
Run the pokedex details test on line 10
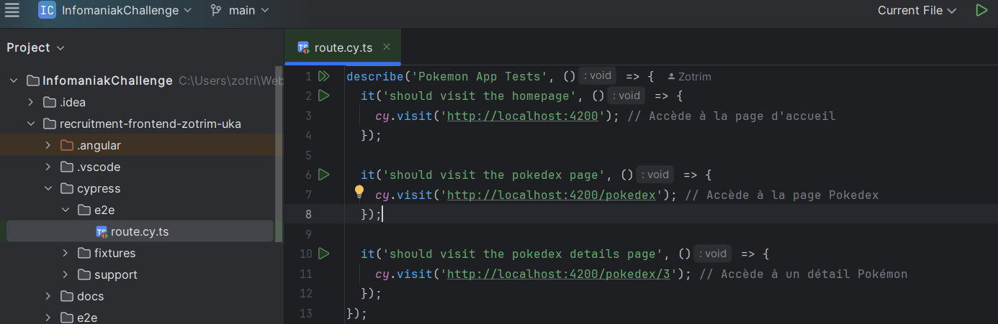(323, 254)
